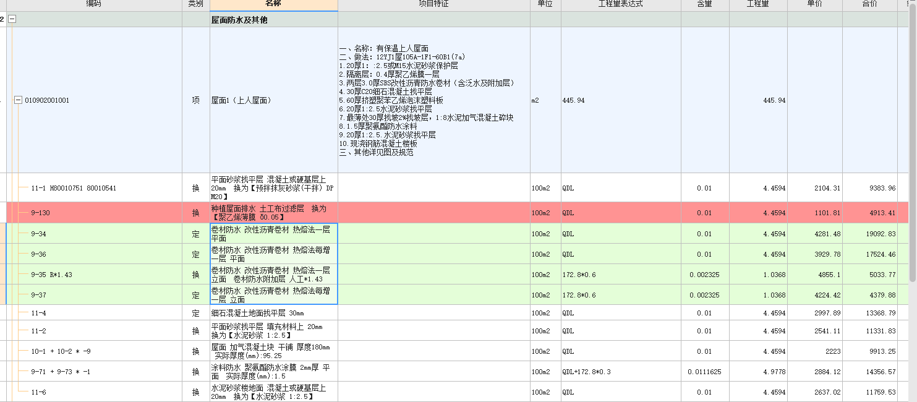The image size is (917, 402).
Task: Click the 含量 column header
Action: (x=705, y=4)
